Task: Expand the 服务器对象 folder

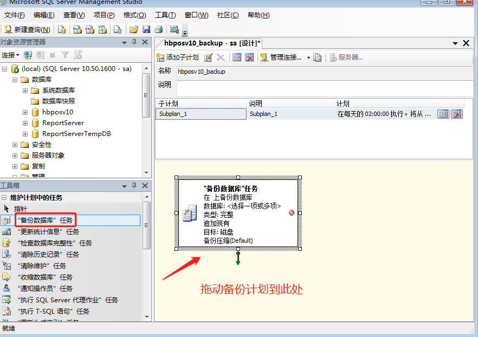Action: (x=15, y=155)
